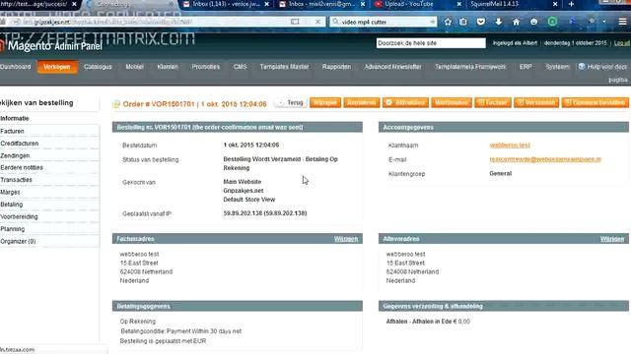Open the Firefox hamburger menu

point(622,22)
